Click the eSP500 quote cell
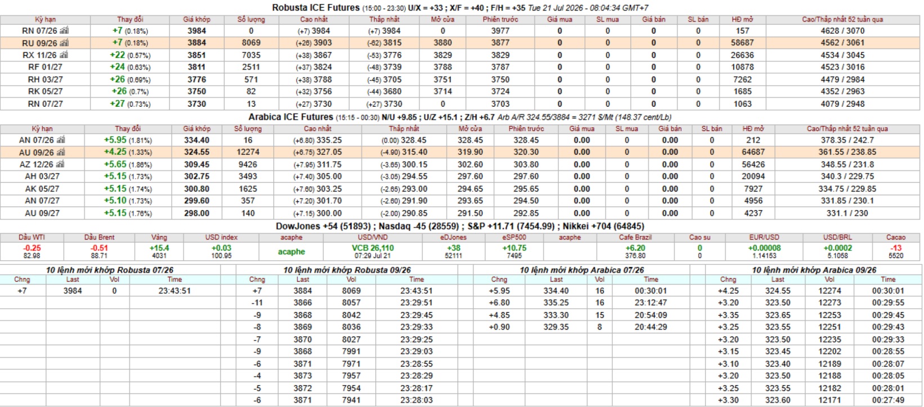924x407 pixels. [x=514, y=251]
